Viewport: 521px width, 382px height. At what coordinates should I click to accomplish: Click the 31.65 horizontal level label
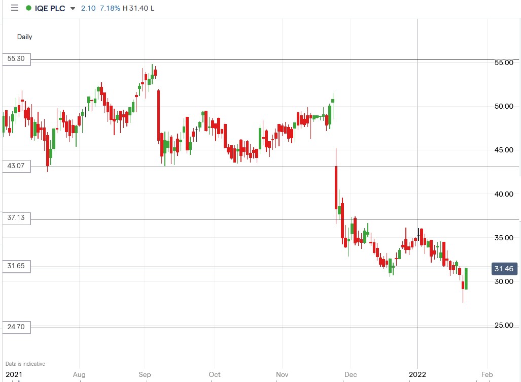(x=16, y=266)
